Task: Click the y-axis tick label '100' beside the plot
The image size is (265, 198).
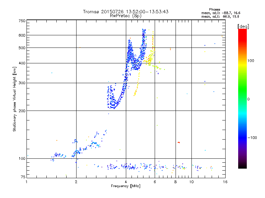Action: click(22, 158)
